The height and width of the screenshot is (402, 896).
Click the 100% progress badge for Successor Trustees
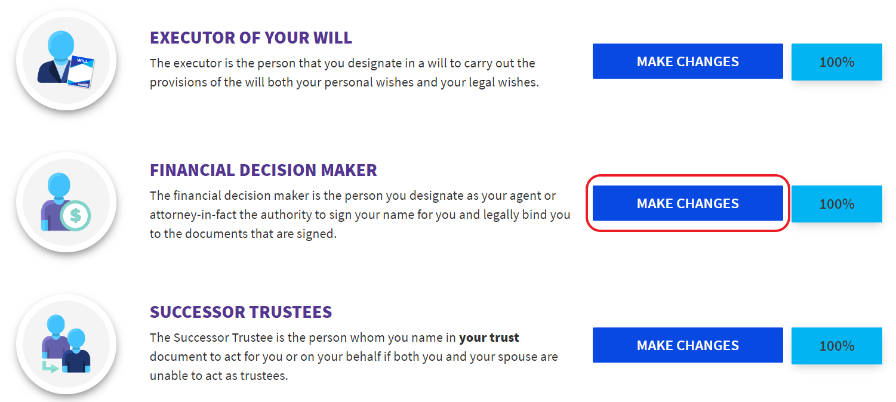click(x=836, y=346)
